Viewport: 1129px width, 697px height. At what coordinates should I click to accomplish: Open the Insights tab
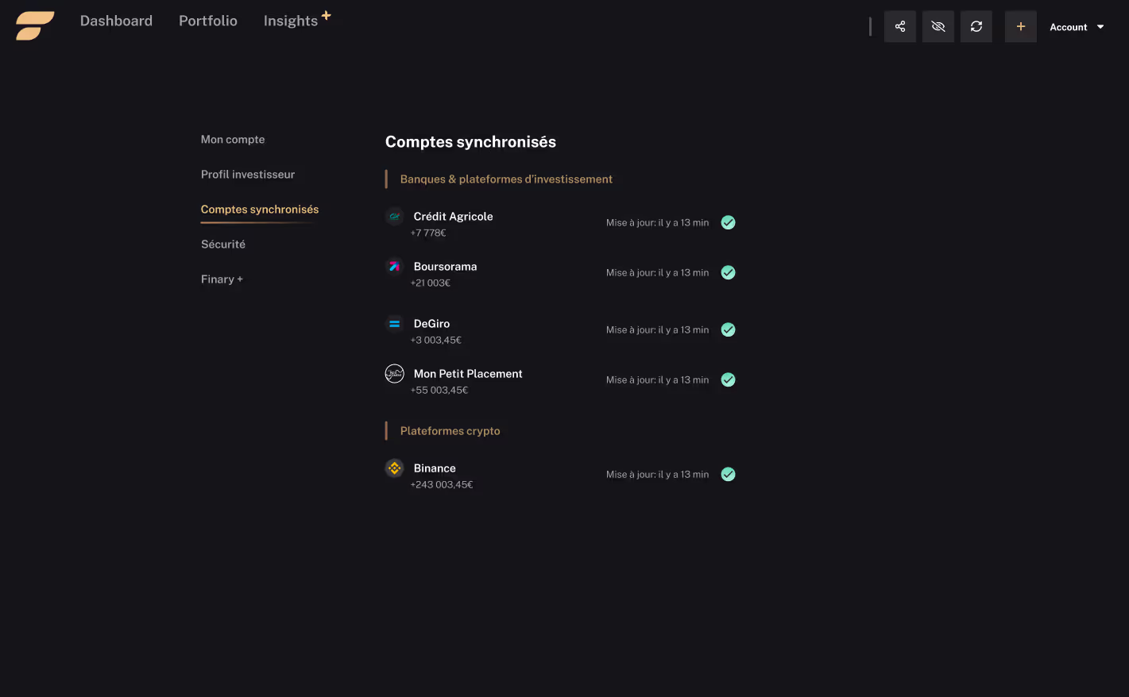point(291,21)
